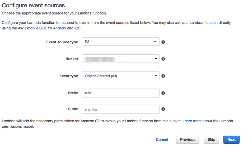Click info icon beside Bucket dropdown

[163, 59]
